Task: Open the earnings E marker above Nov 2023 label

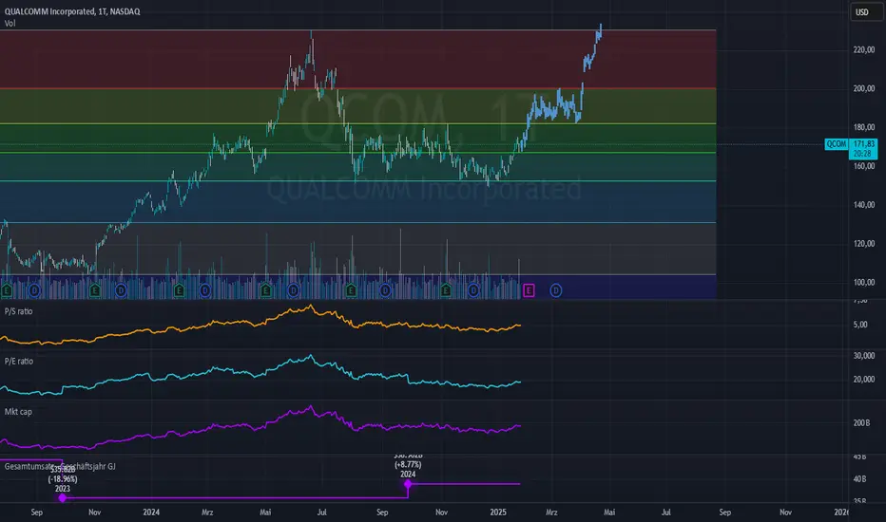Action: pyautogui.click(x=95, y=290)
